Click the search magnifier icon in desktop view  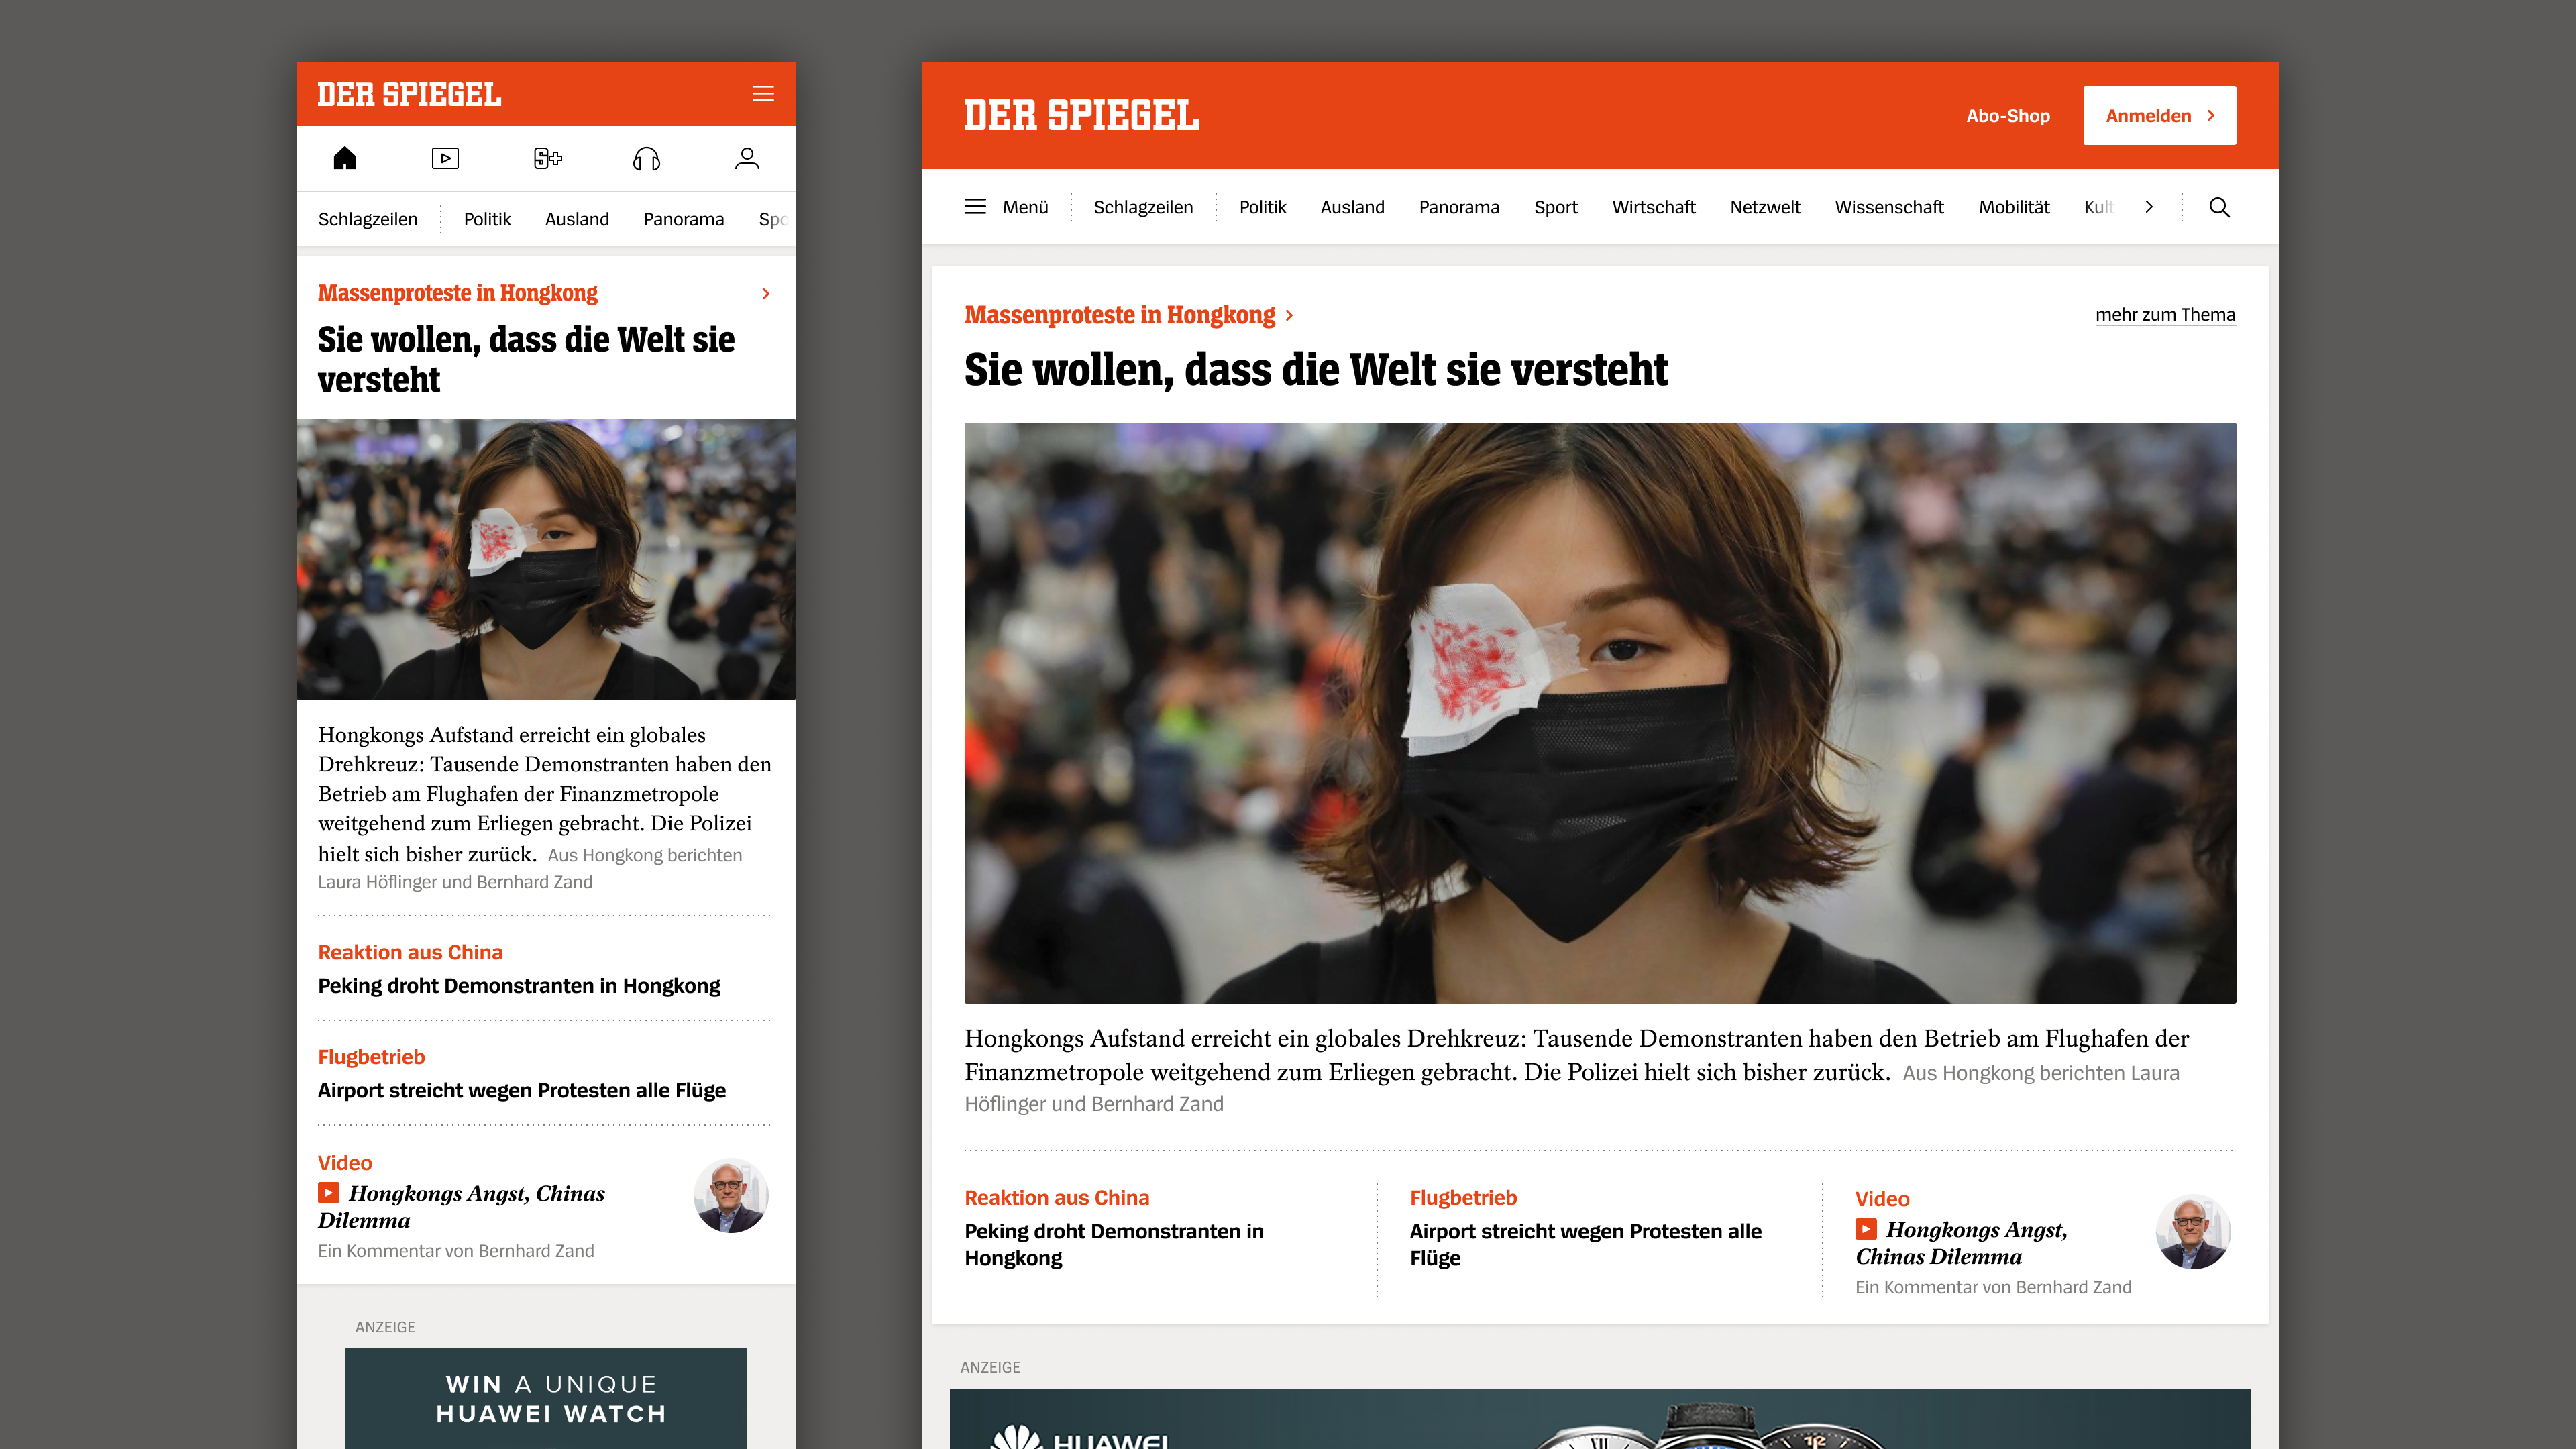pyautogui.click(x=2219, y=207)
